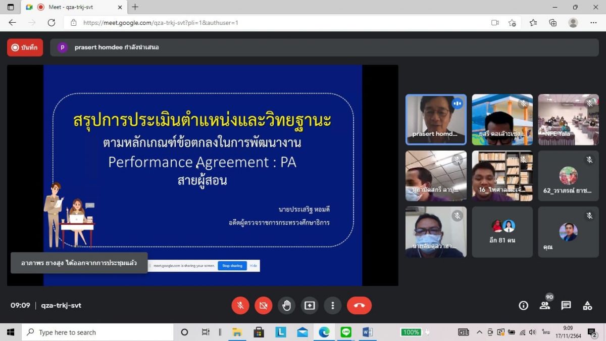Image resolution: width=606 pixels, height=341 pixels.
Task: Open more options three-dot menu
Action: [x=332, y=306]
